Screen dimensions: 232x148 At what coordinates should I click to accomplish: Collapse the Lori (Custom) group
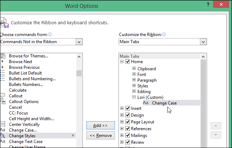[x=134, y=97]
